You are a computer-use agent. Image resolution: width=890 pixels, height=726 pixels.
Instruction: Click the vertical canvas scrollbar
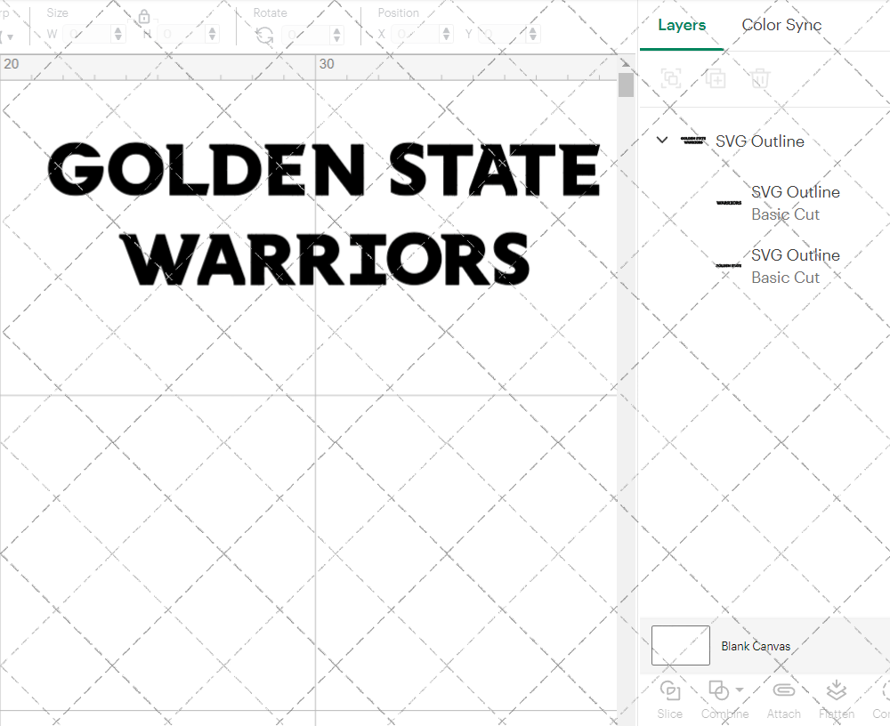(626, 85)
